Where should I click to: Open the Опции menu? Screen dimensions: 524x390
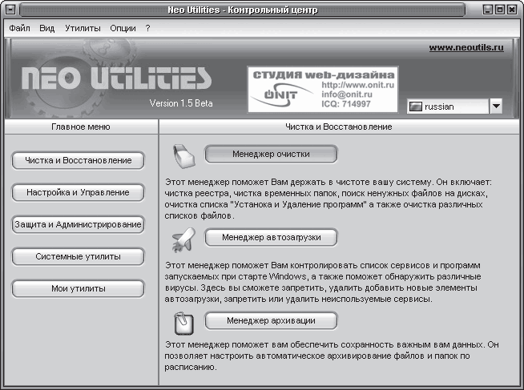123,27
